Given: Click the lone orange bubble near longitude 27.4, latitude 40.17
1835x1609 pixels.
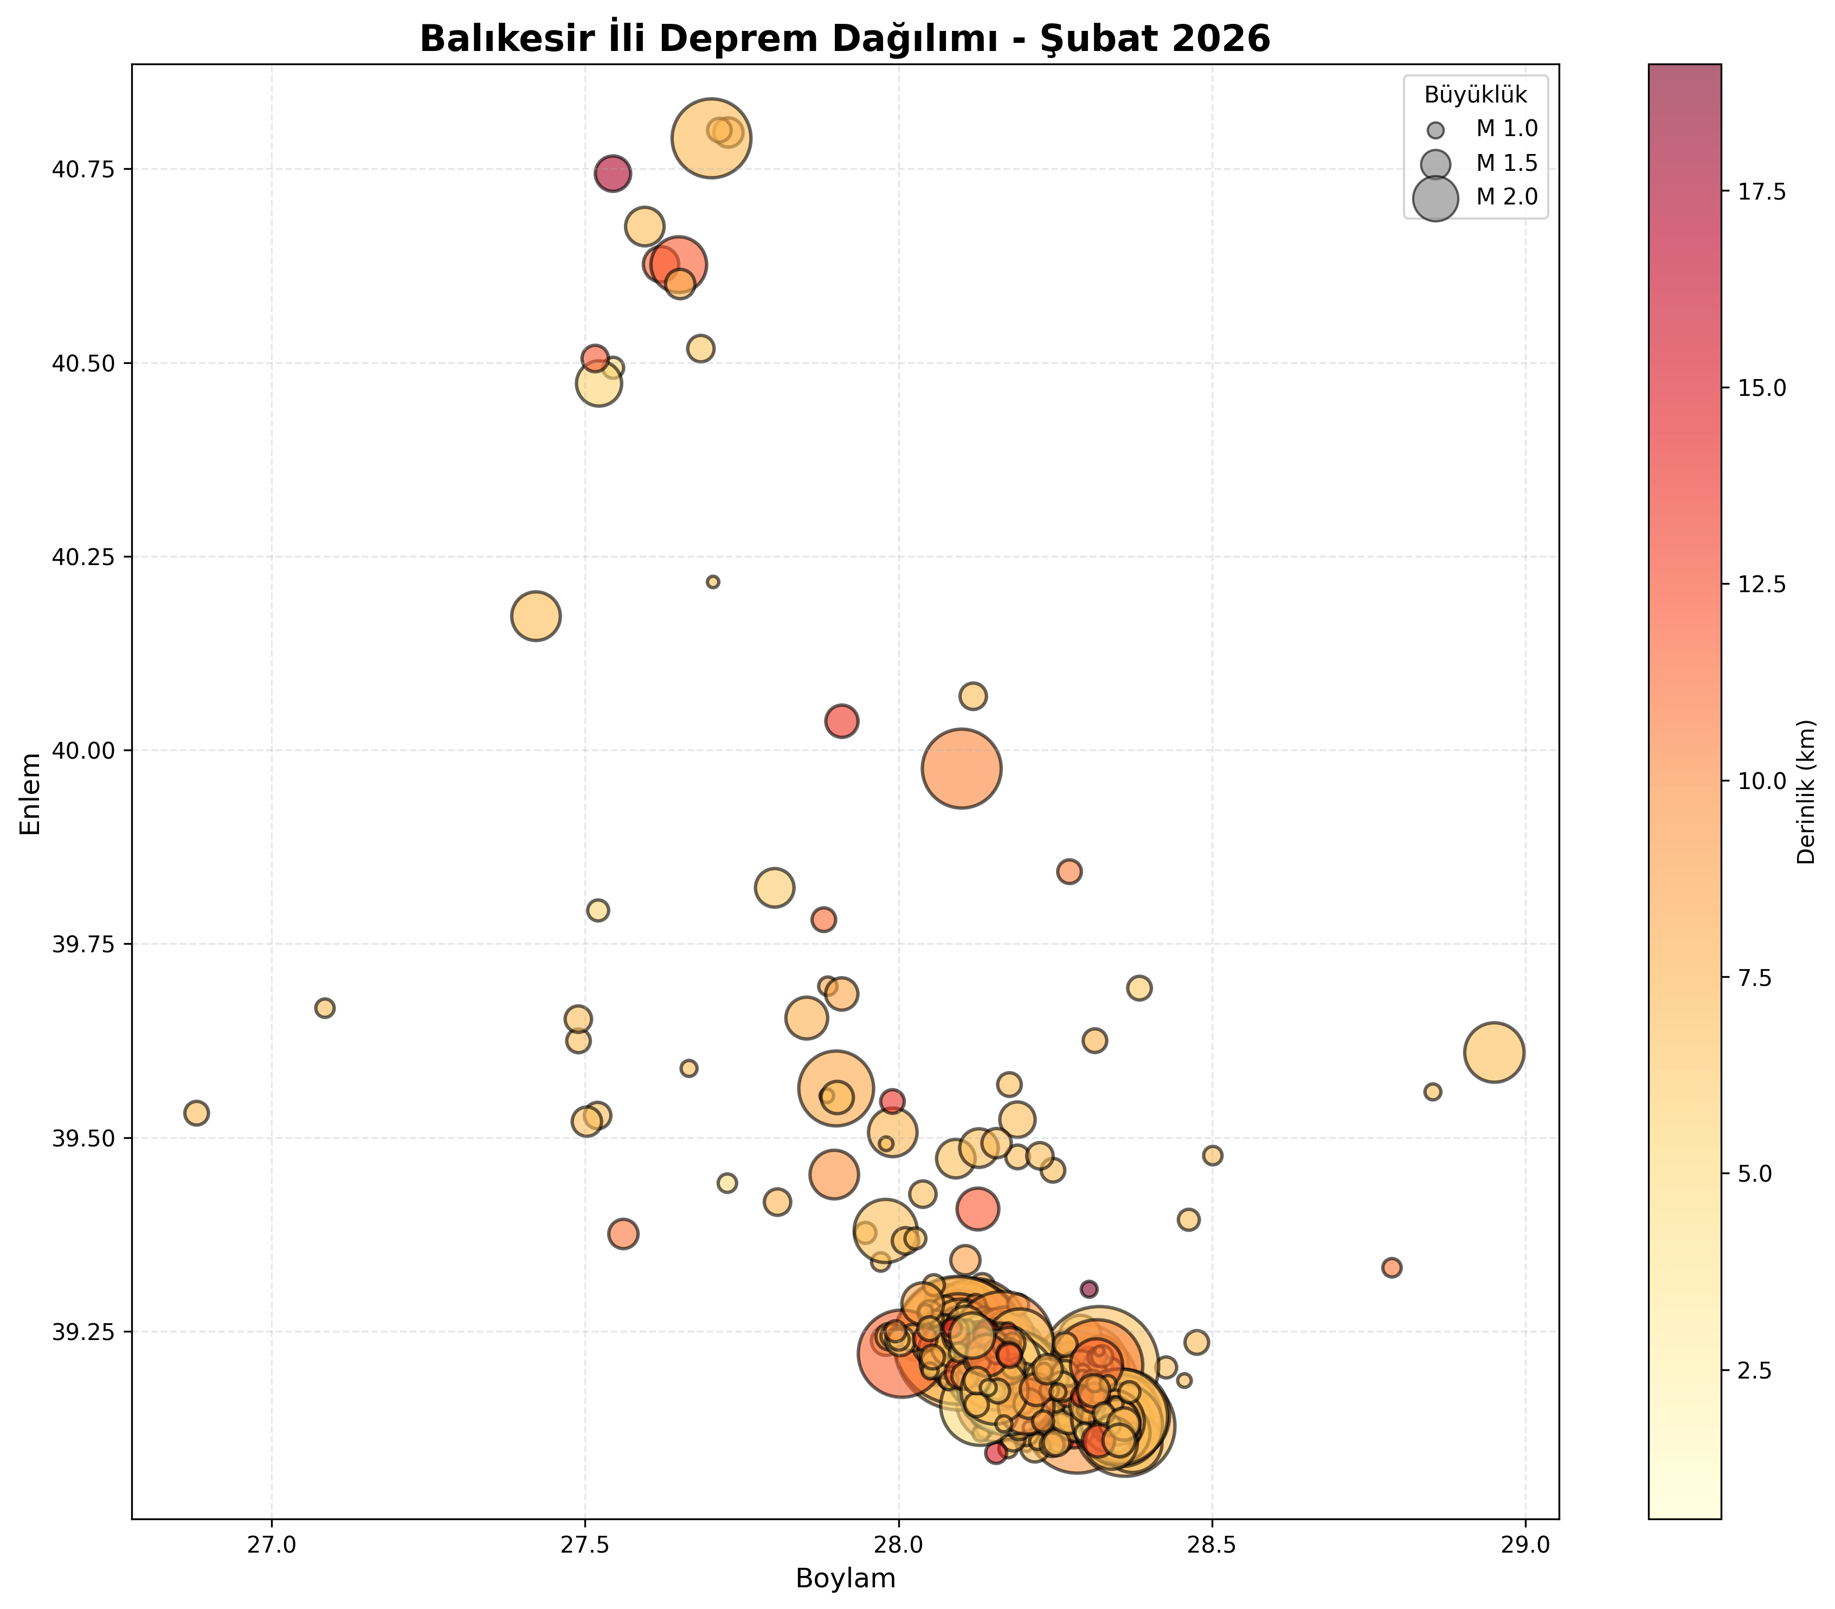Looking at the screenshot, I should (536, 617).
